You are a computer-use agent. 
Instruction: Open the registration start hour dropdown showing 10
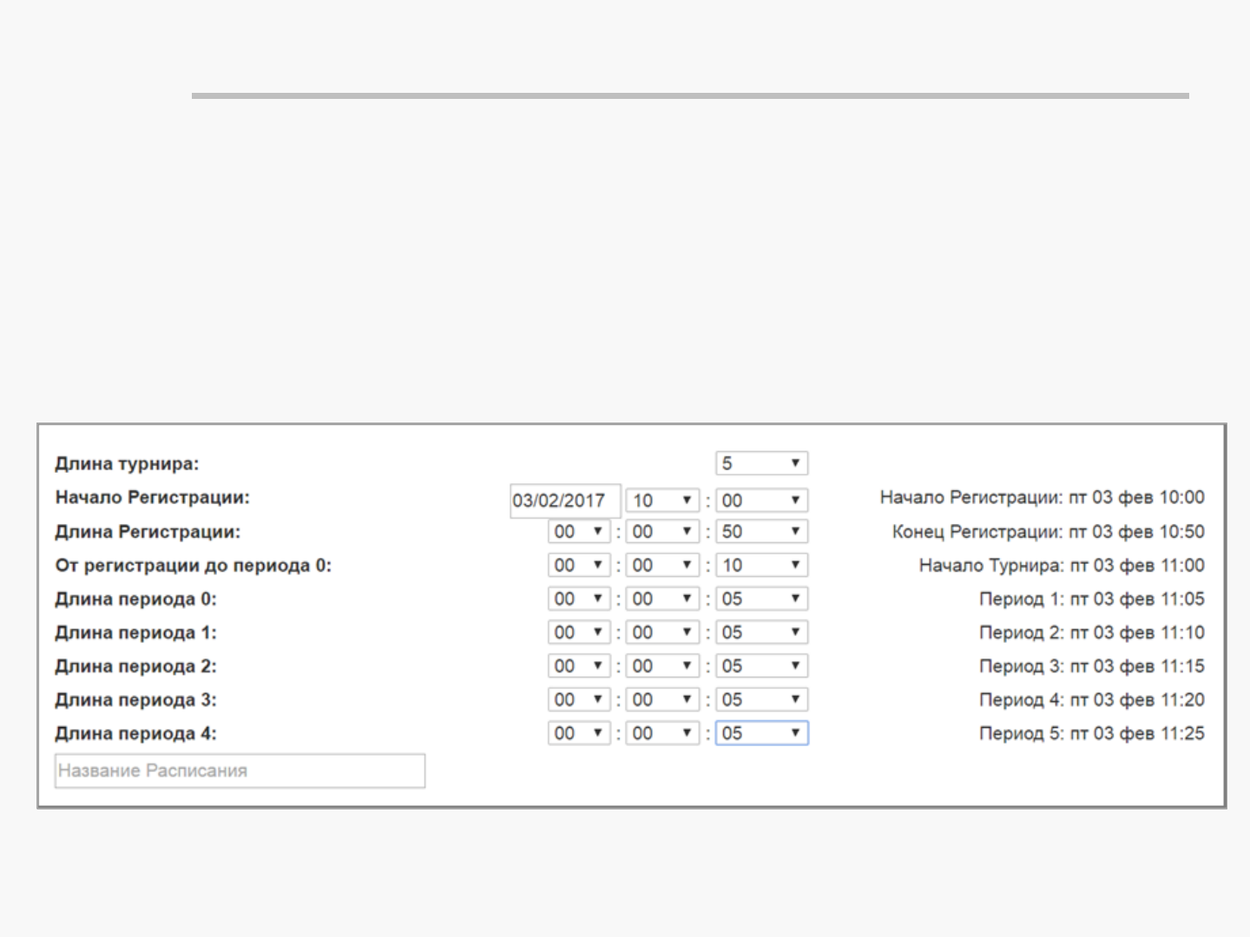[662, 501]
